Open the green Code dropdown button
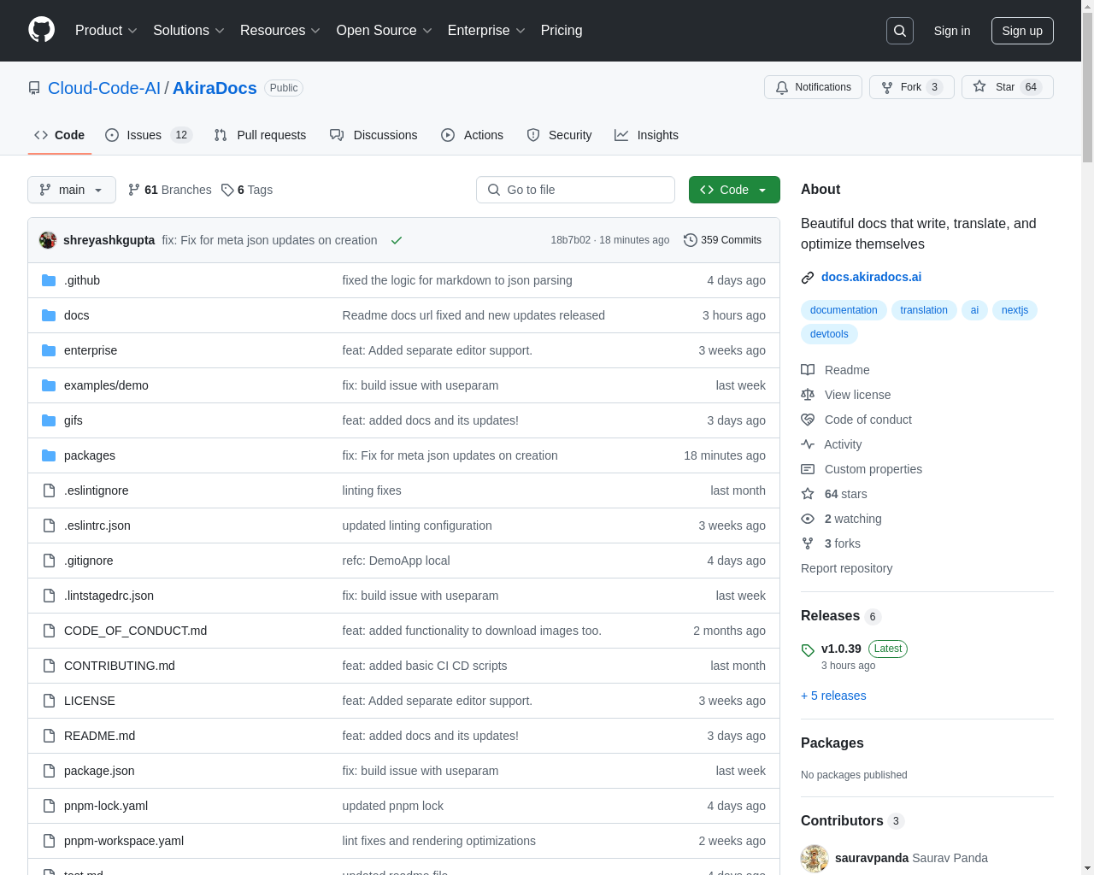1094x875 pixels. pyautogui.click(x=734, y=190)
